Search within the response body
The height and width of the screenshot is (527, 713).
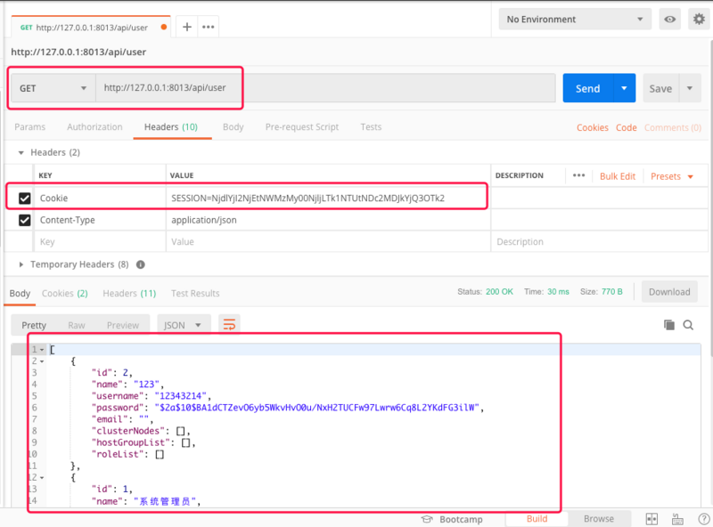[688, 325]
